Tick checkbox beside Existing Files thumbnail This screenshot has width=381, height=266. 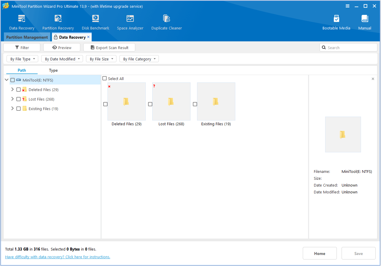(x=195, y=104)
